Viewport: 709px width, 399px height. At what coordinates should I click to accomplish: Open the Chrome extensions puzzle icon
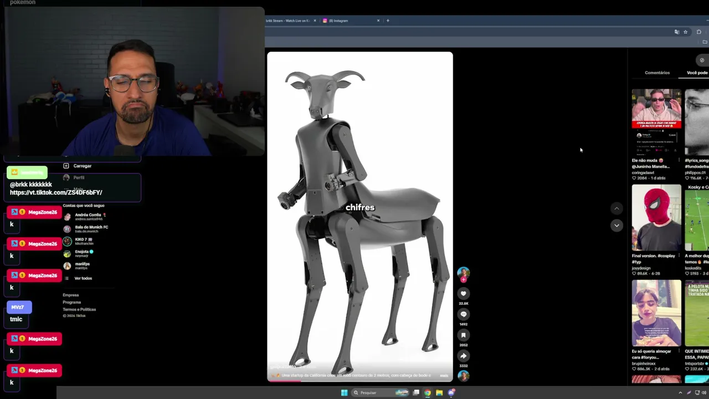699,32
